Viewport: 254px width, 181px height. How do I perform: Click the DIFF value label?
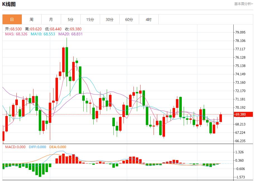37,147
